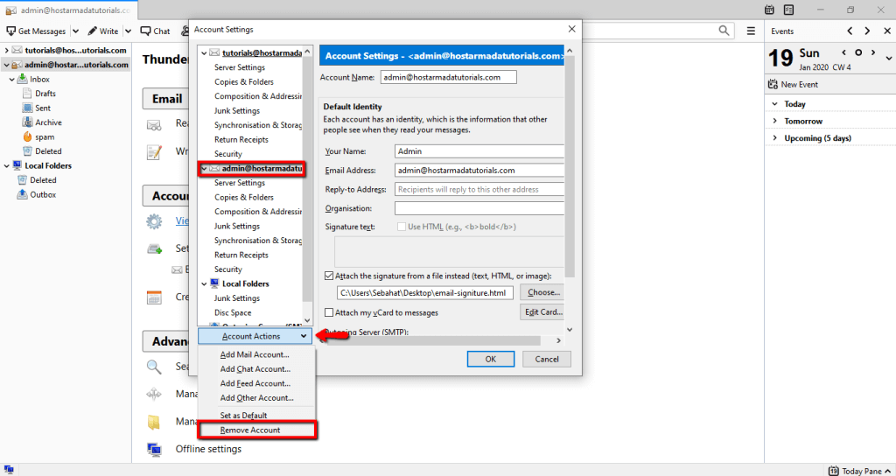
Task: Click the settings pane horizontal scrollbar
Action: click(432, 340)
